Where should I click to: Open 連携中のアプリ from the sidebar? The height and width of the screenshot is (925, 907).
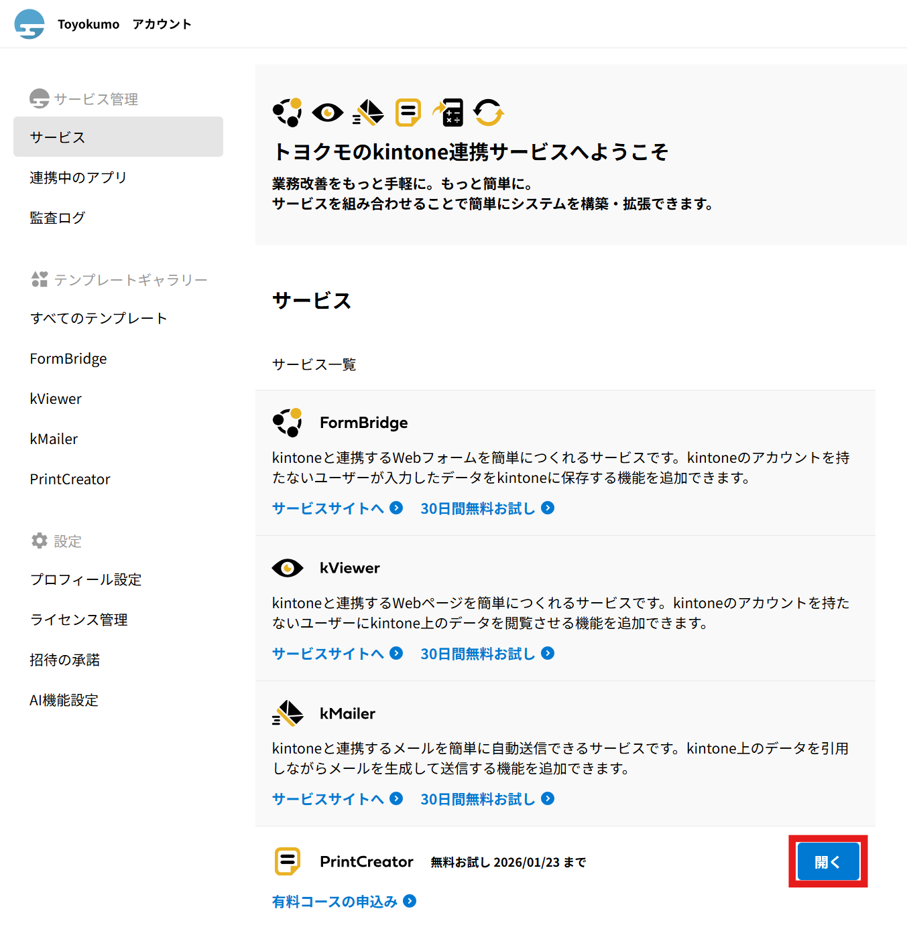78,177
